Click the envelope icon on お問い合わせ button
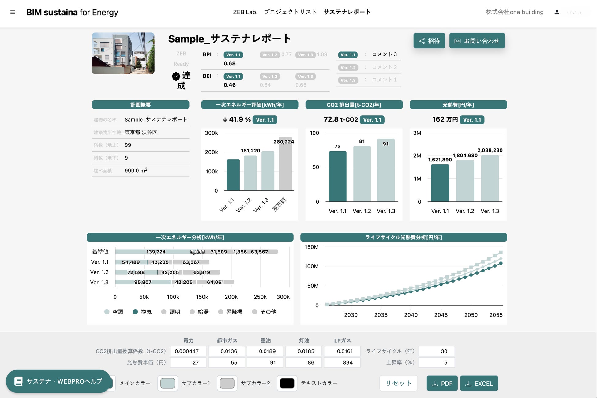The height and width of the screenshot is (398, 597). [x=457, y=41]
